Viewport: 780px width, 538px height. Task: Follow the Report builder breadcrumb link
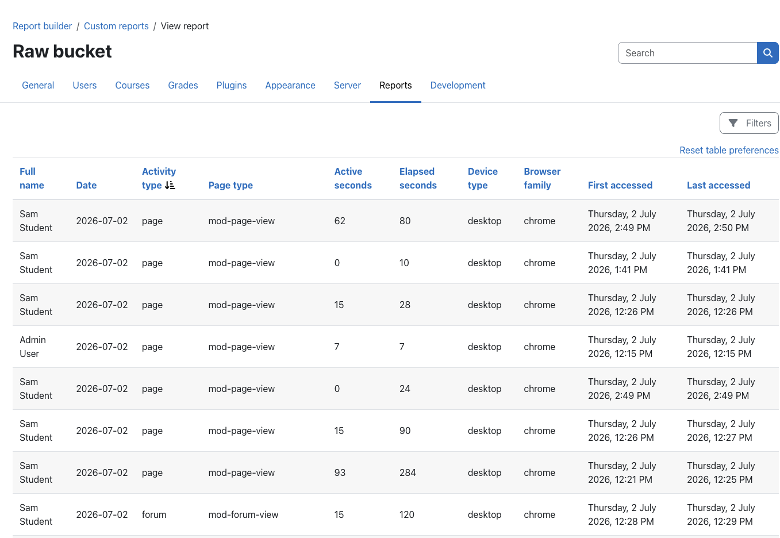43,26
